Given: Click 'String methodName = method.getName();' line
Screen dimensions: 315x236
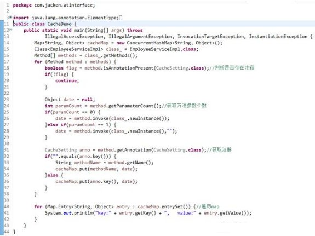Looking at the screenshot, I should point(104,163).
